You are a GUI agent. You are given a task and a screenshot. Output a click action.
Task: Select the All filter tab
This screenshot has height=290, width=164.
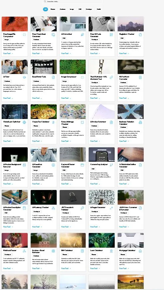[x=45, y=9]
